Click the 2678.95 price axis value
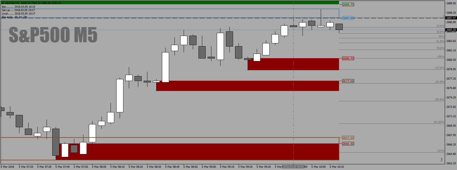The width and height of the screenshot is (457, 170). [x=451, y=69]
